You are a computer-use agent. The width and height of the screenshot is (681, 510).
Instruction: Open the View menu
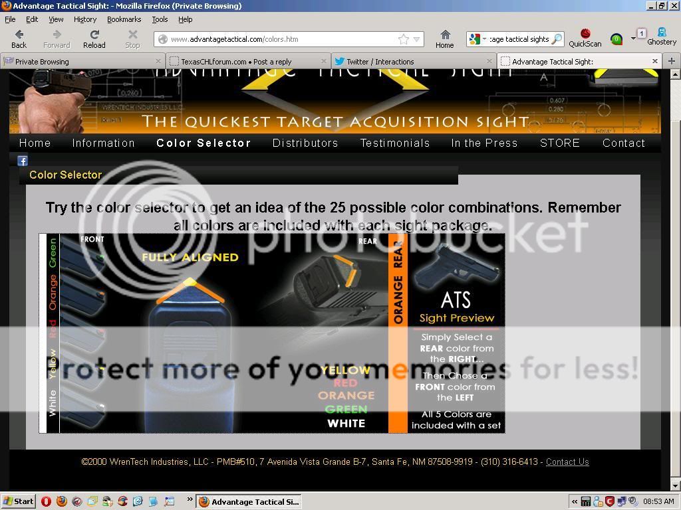coord(56,19)
